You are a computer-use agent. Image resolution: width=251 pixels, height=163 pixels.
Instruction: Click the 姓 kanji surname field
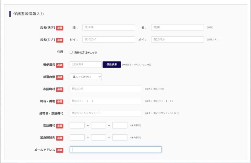pyautogui.click(x=109, y=27)
